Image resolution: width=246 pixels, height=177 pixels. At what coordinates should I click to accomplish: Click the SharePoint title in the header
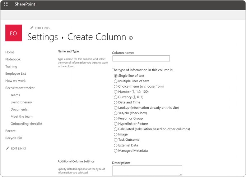point(25,4)
